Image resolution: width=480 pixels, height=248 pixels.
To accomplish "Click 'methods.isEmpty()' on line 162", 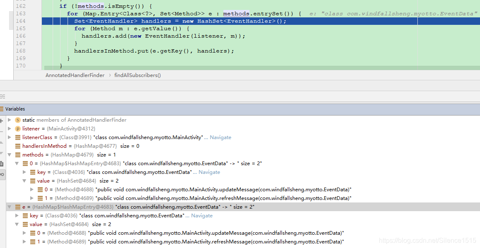I will (111, 6).
